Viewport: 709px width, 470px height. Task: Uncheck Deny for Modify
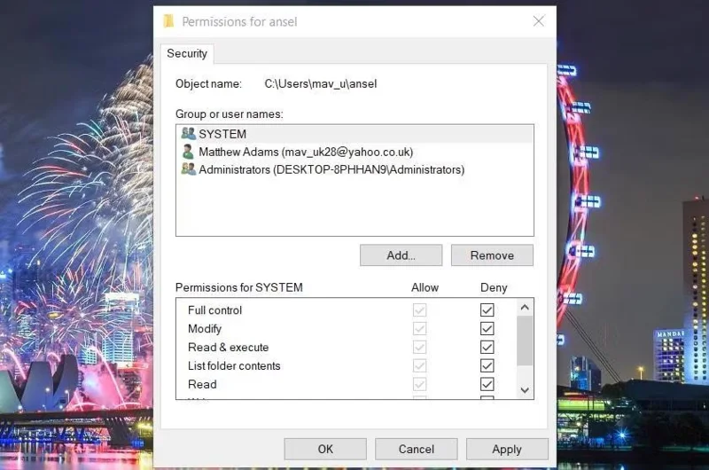(x=487, y=328)
